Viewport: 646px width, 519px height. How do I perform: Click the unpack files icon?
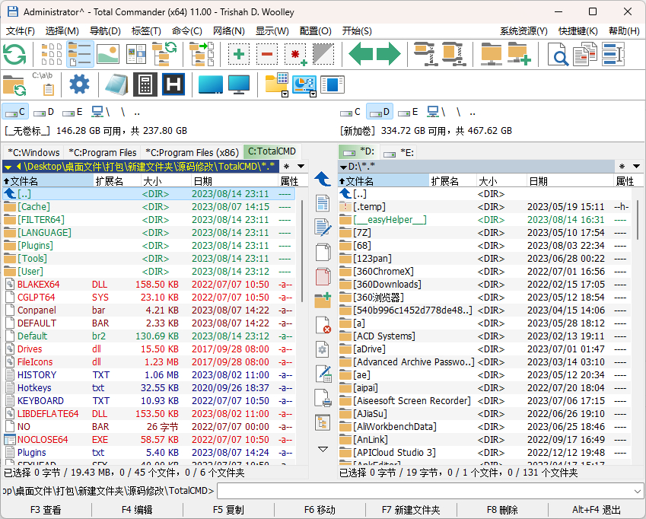453,54
